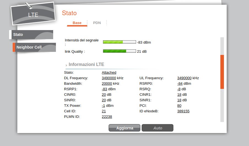249x146 pixels.
Task: Click the RSRP1 label
Action: tap(71, 89)
